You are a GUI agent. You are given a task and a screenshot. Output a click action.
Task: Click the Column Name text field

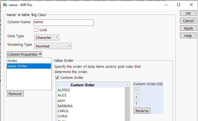point(63,23)
